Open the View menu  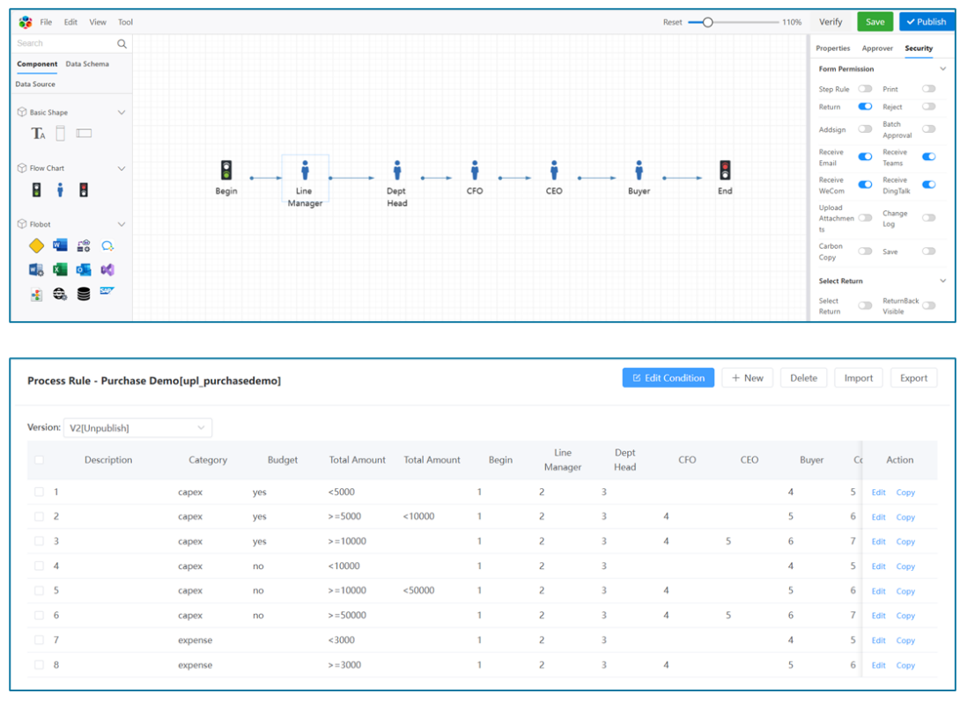click(x=98, y=22)
